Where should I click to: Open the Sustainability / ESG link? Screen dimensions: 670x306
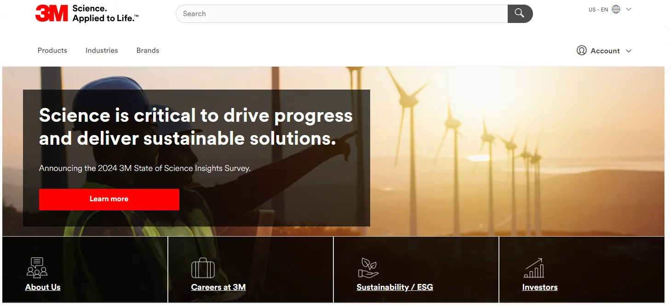point(395,287)
